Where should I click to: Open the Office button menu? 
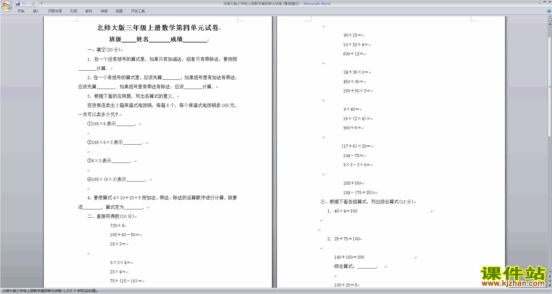click(6, 6)
